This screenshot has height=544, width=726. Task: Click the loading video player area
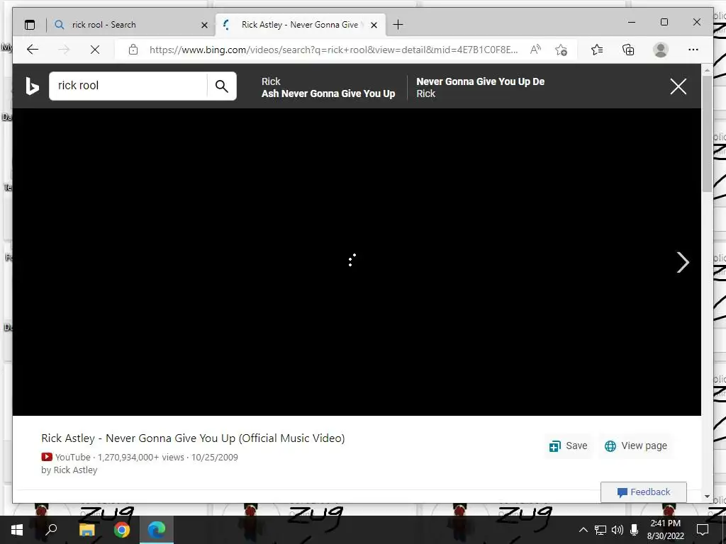pos(357,262)
